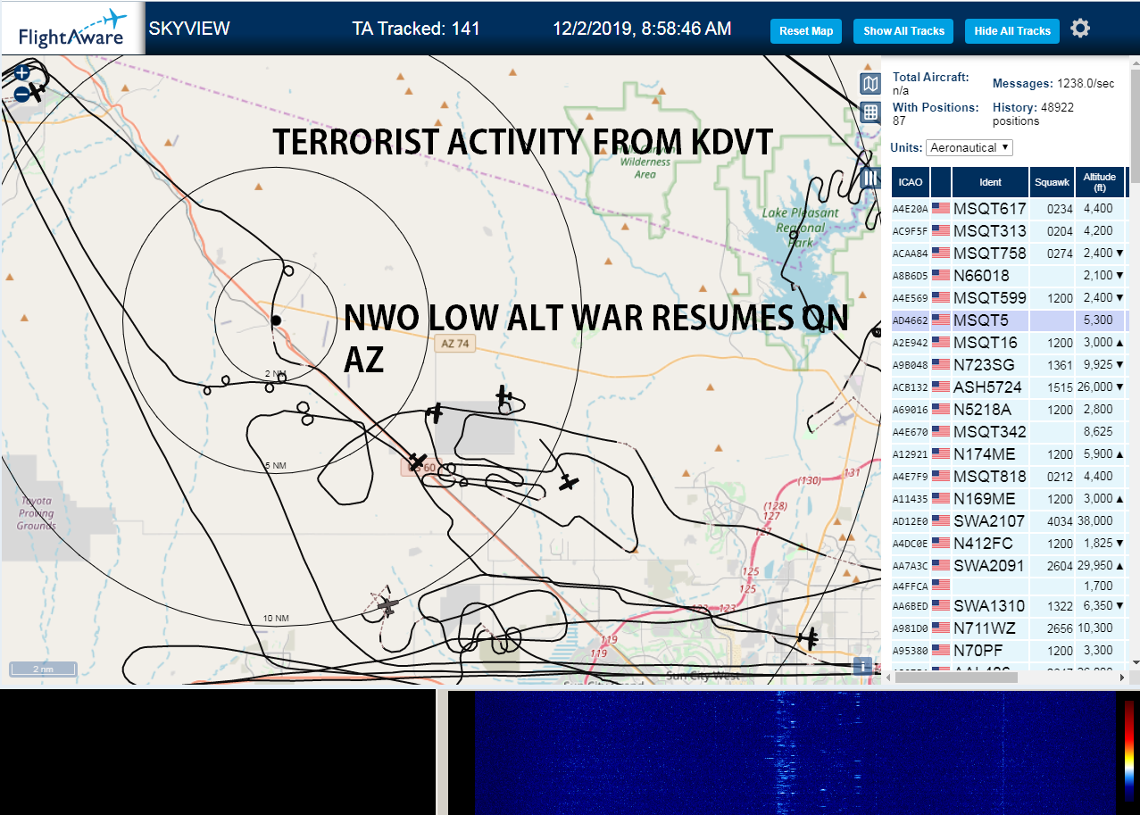Image resolution: width=1140 pixels, height=815 pixels.
Task: Sort table by Altitude (ft) header
Action: click(x=1100, y=182)
